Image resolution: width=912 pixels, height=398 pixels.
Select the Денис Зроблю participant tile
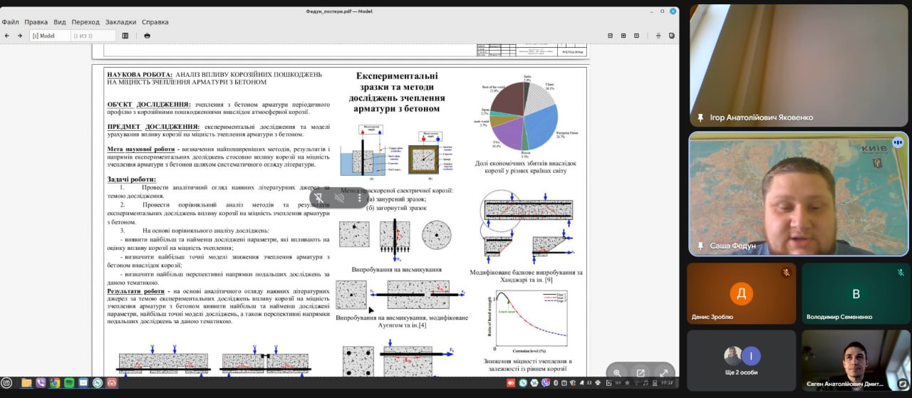click(742, 294)
